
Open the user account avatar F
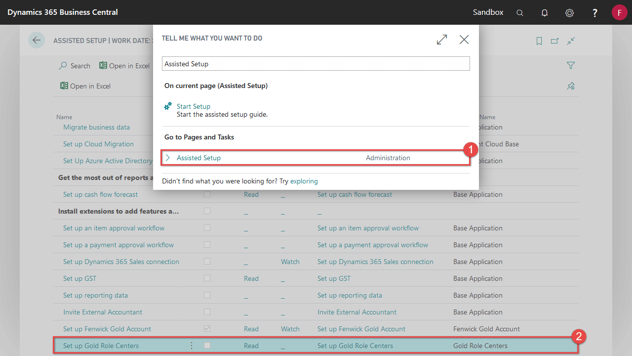(x=619, y=12)
